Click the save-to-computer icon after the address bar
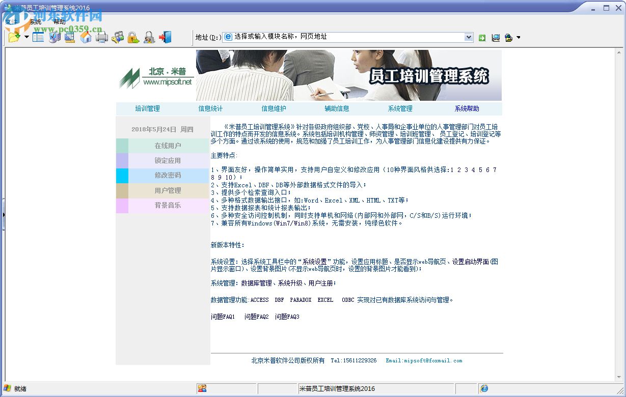 click(495, 37)
